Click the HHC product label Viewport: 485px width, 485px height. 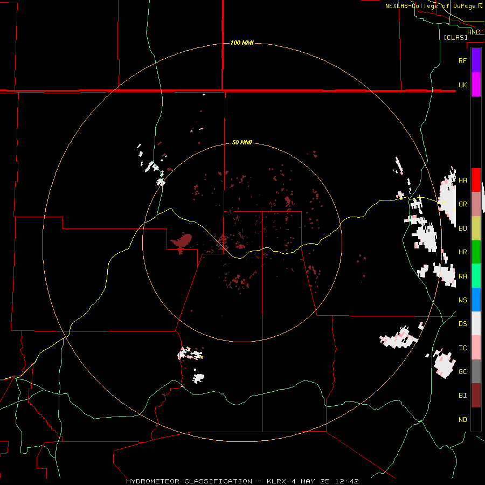click(473, 32)
